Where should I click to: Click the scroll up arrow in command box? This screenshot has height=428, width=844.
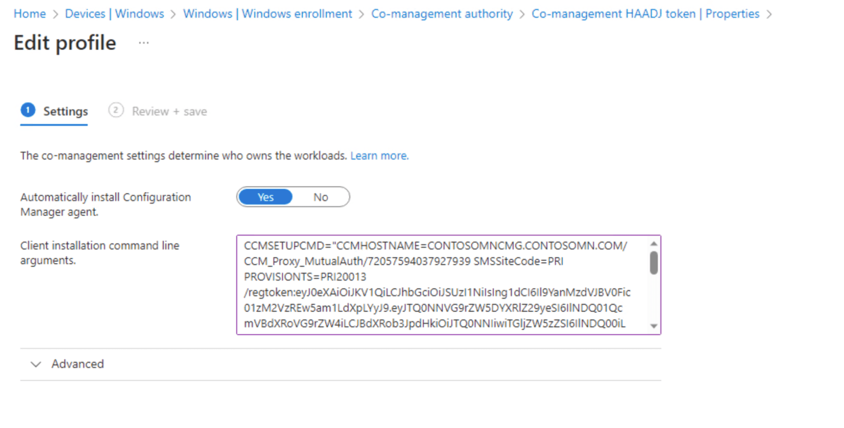click(x=653, y=244)
